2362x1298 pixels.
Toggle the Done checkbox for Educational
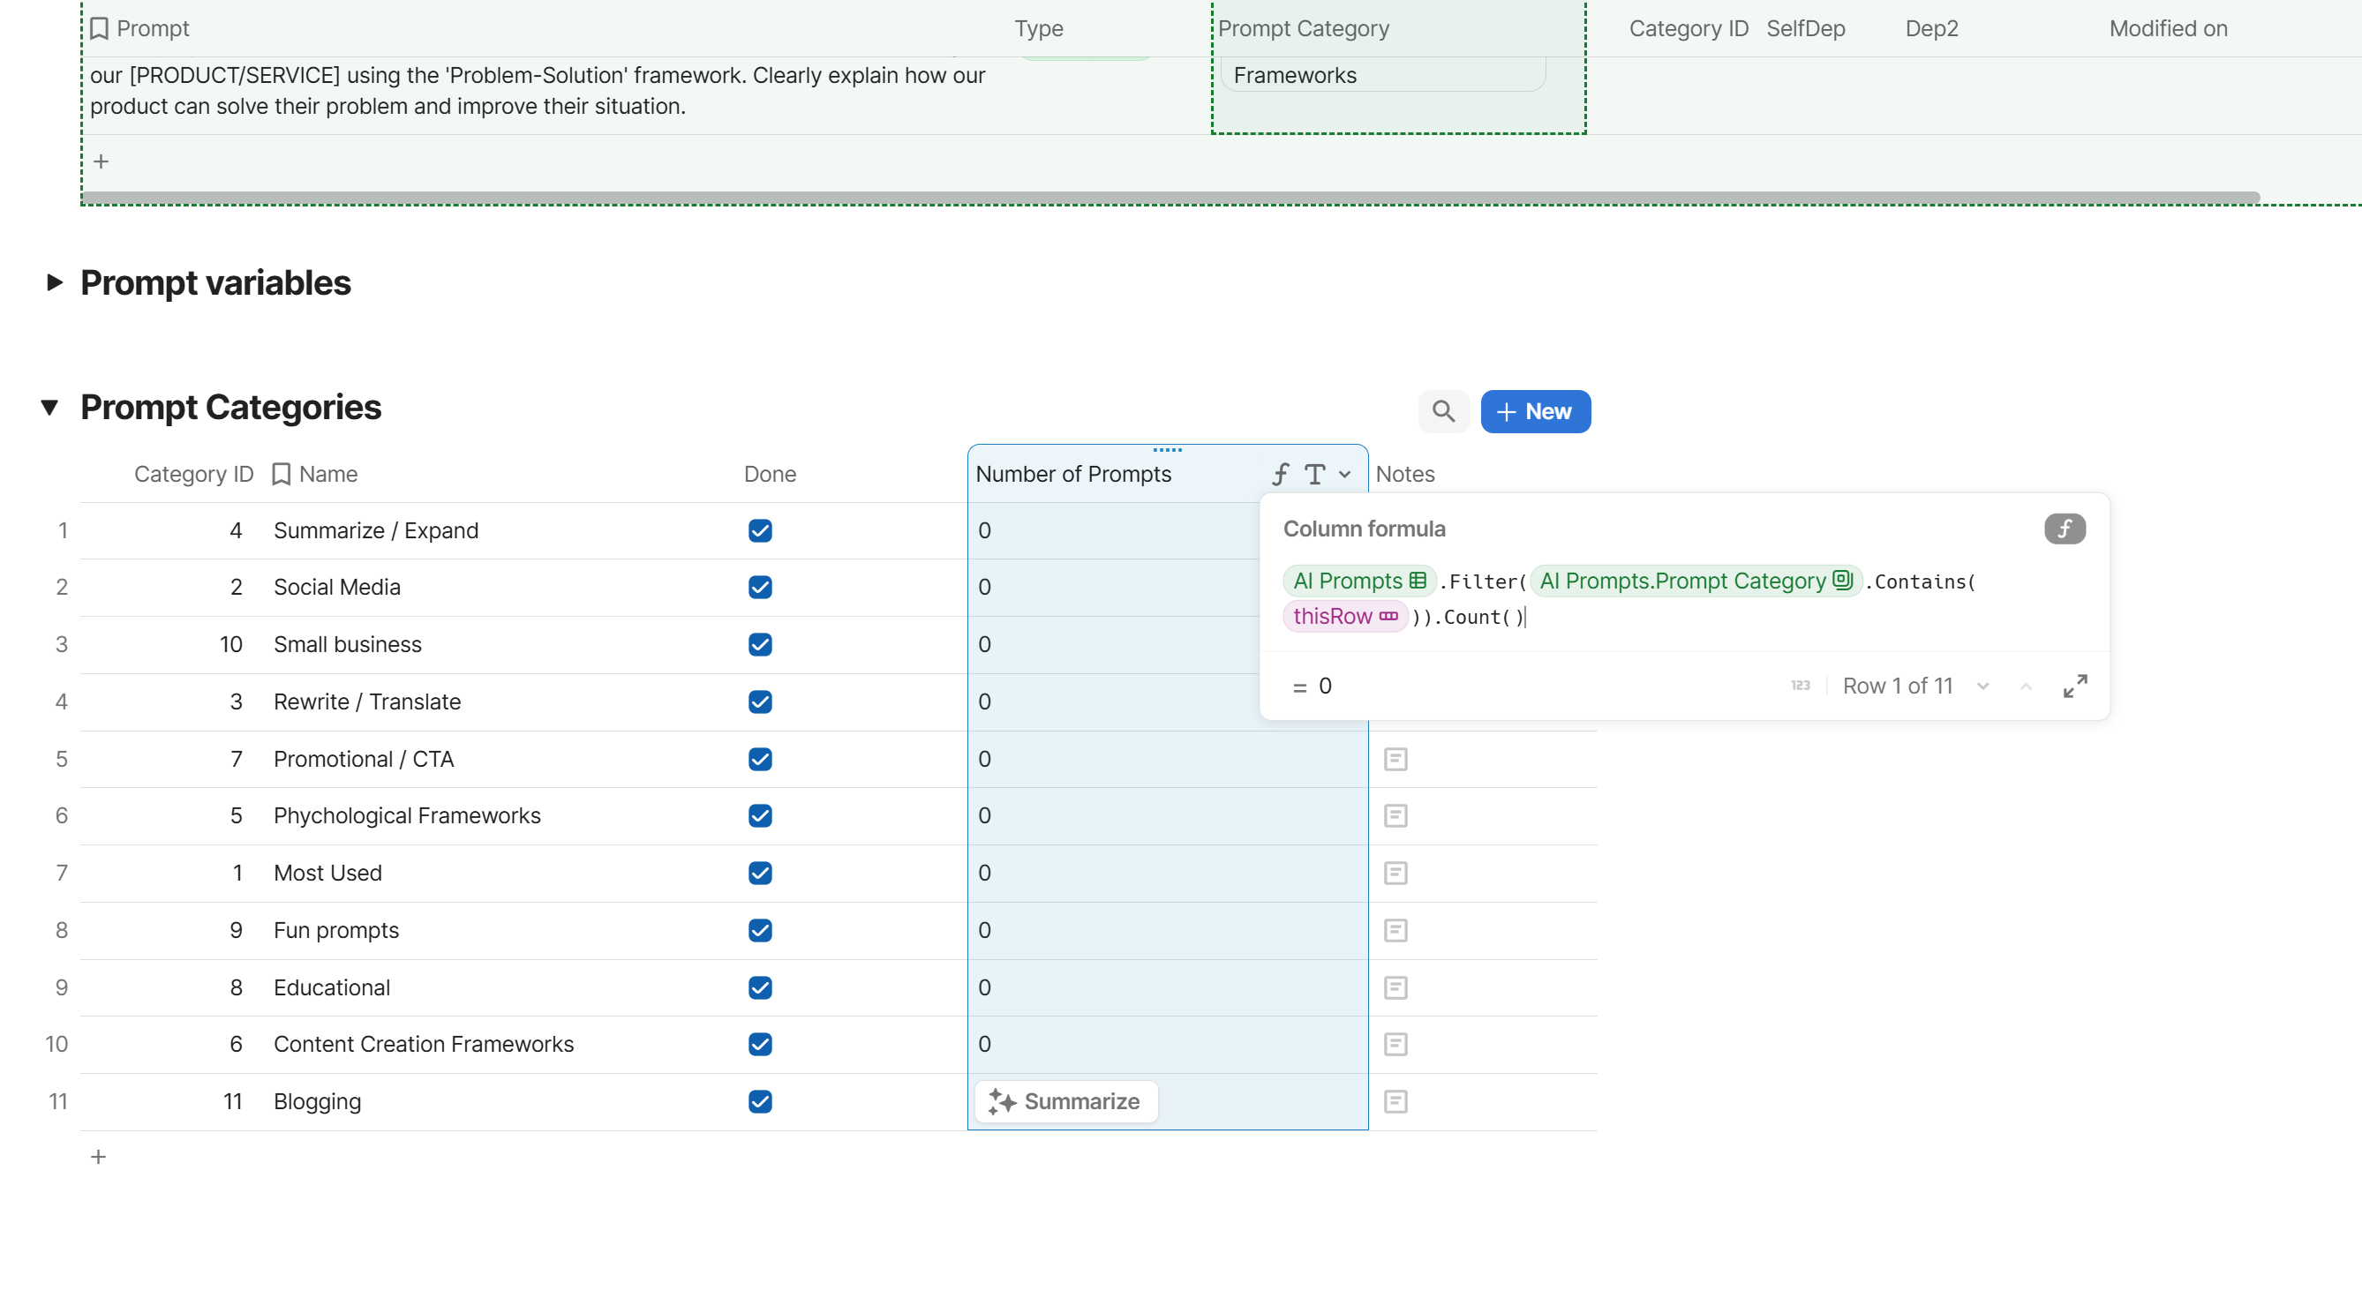point(760,987)
